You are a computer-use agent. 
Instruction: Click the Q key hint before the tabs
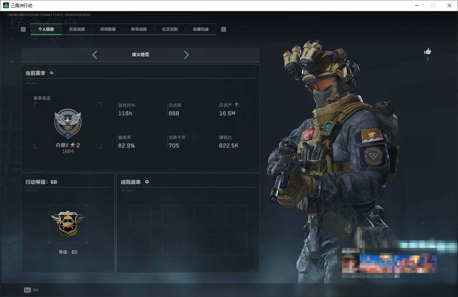pos(23,29)
